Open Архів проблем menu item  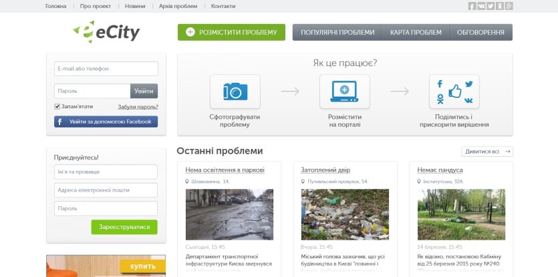[178, 6]
